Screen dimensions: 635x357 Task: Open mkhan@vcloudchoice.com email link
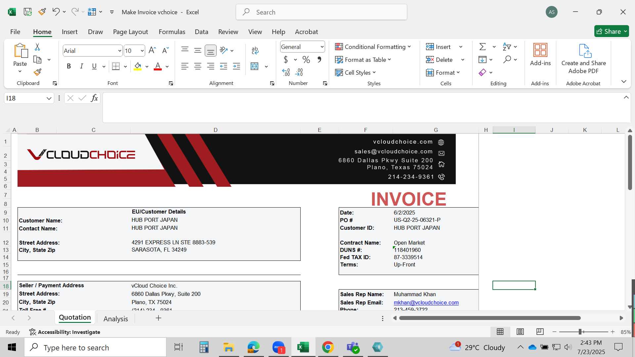click(x=426, y=302)
